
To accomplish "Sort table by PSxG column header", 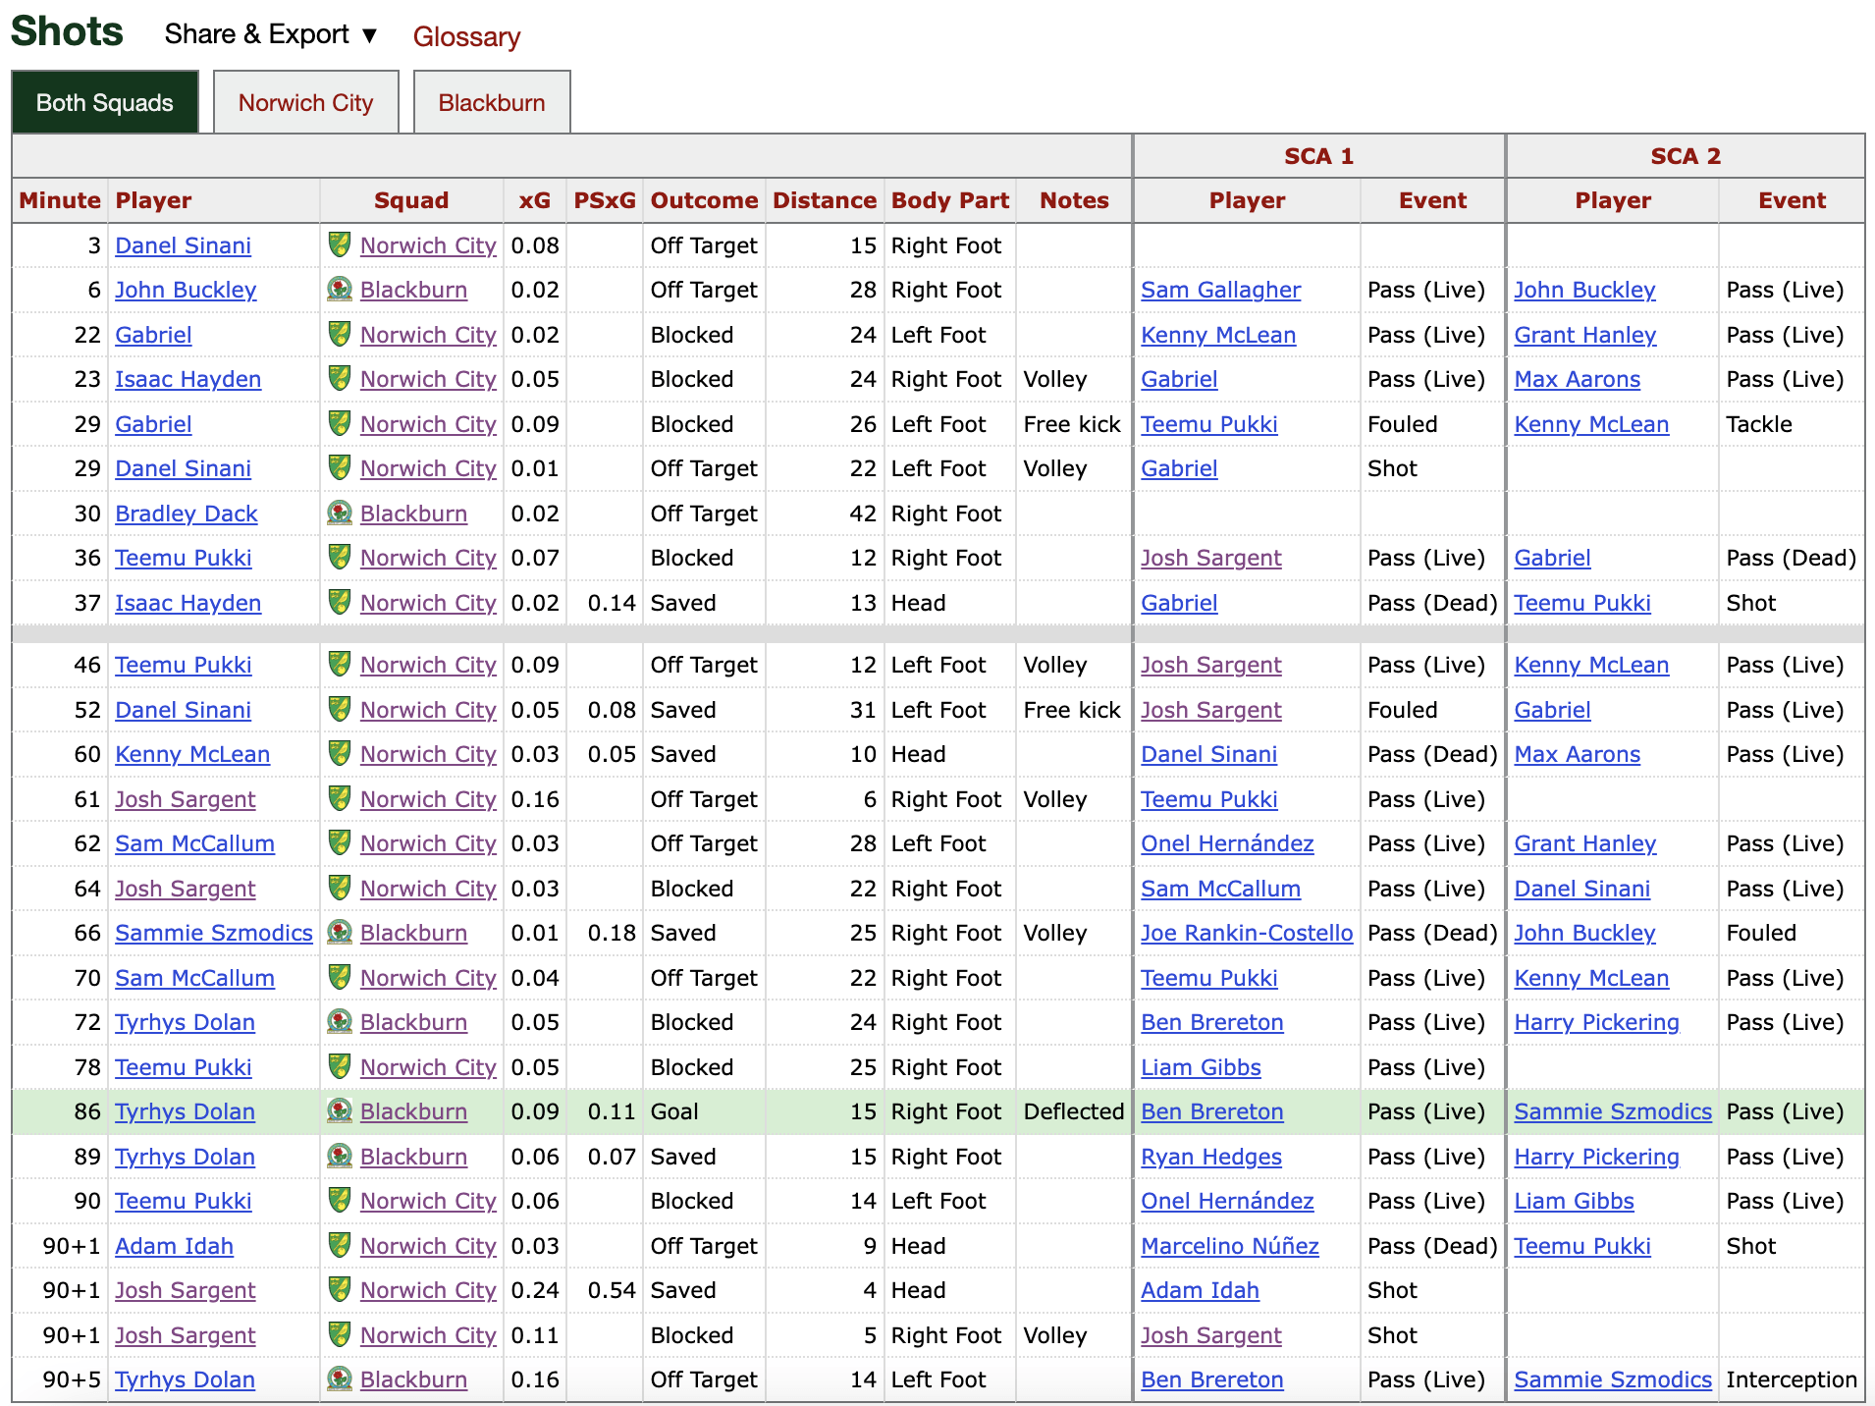I will click(605, 200).
